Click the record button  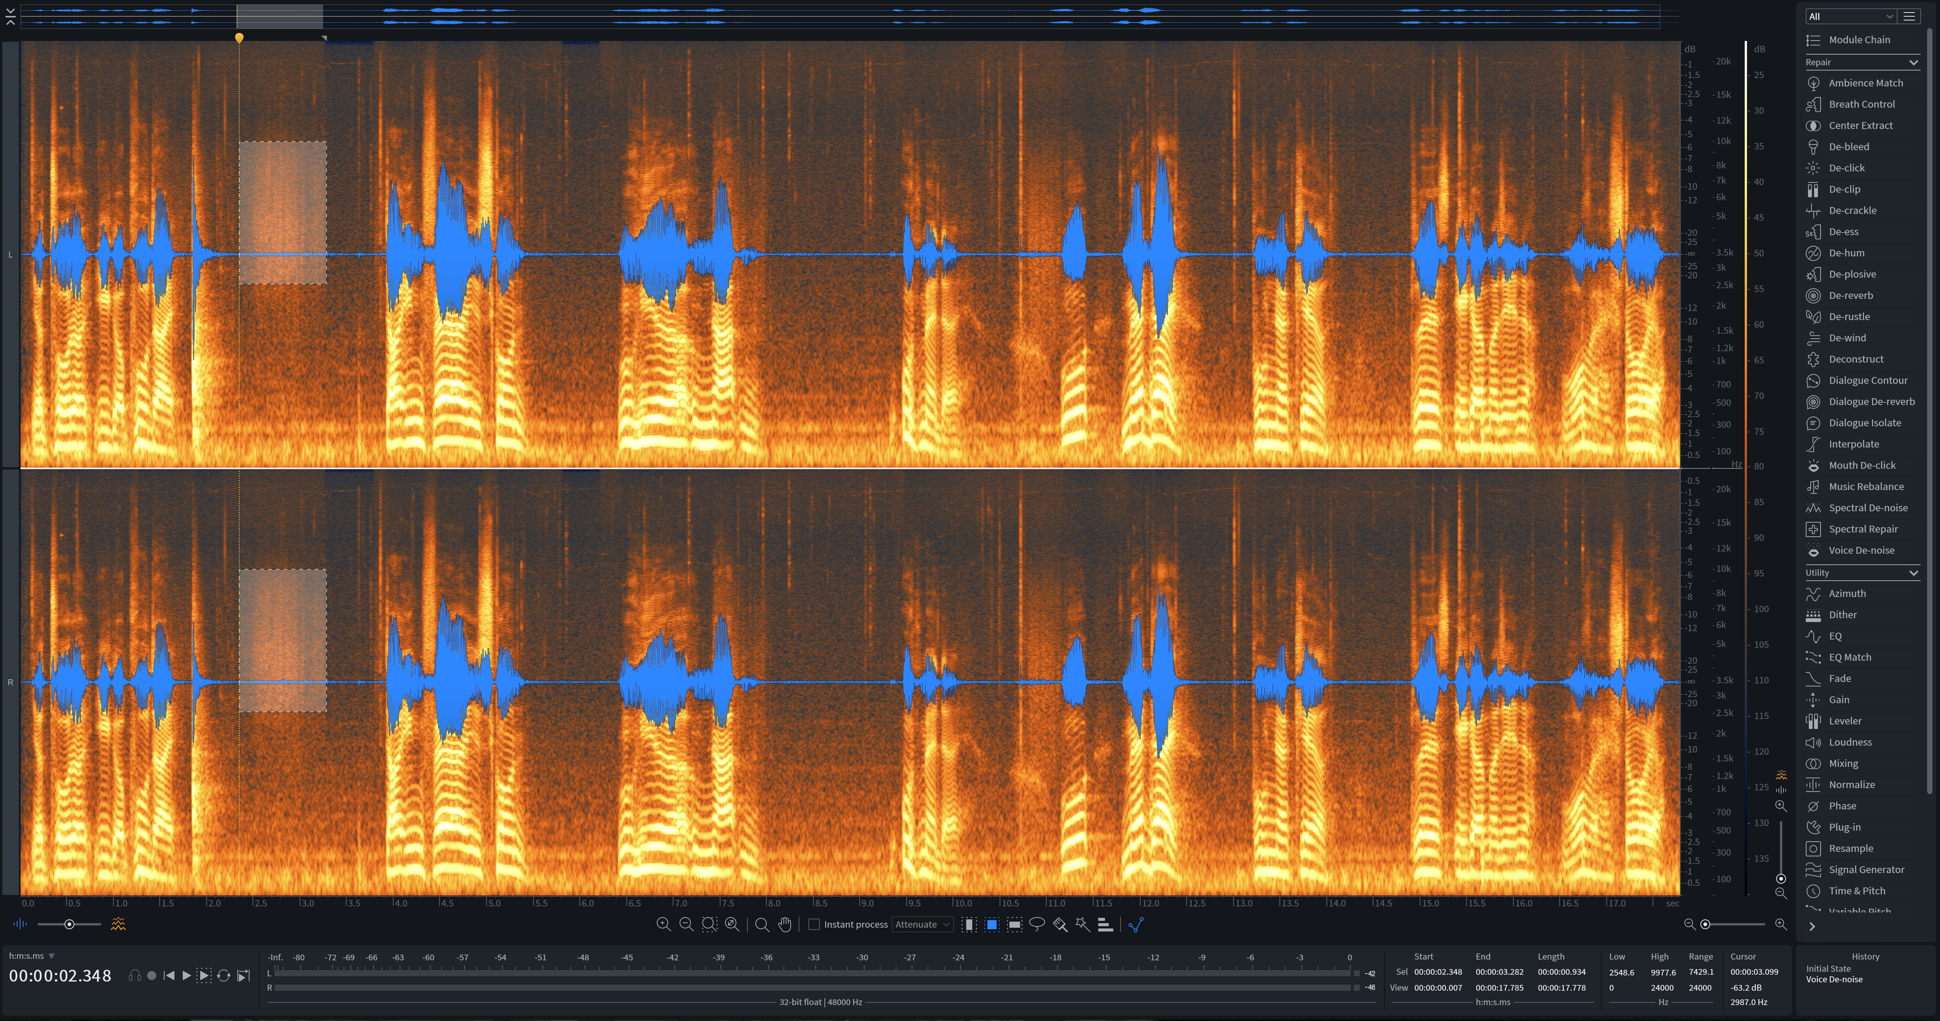point(151,976)
